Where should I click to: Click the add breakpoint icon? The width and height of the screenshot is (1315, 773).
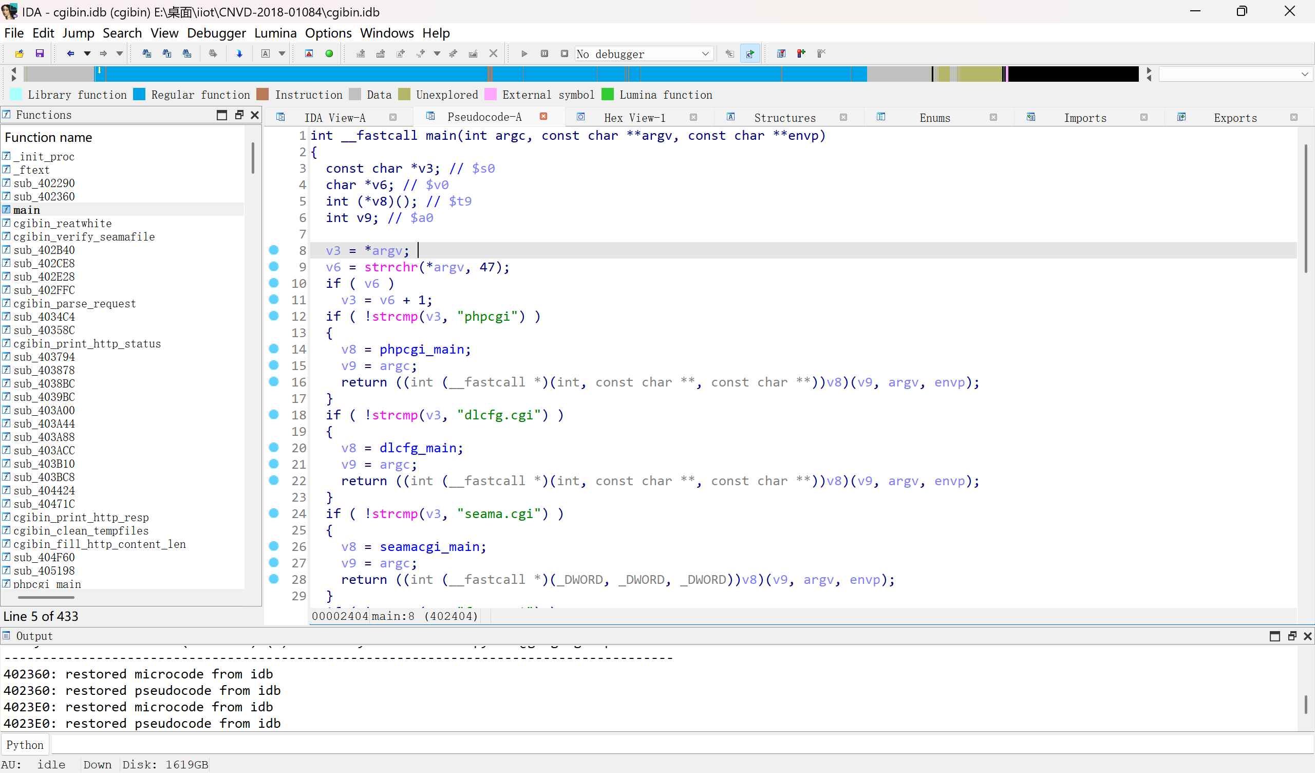point(801,53)
